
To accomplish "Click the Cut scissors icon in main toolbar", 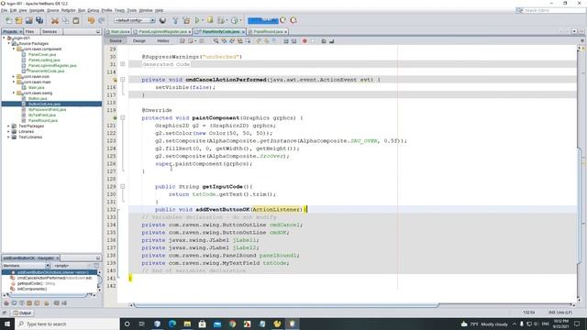I will [x=55, y=20].
